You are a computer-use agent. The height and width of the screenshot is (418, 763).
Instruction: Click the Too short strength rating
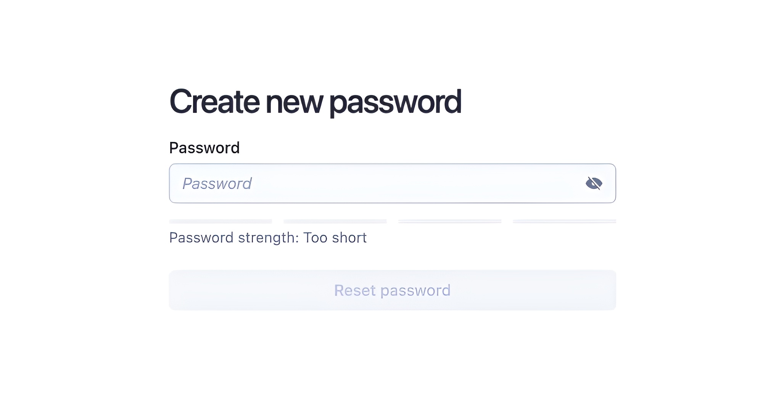[335, 237]
